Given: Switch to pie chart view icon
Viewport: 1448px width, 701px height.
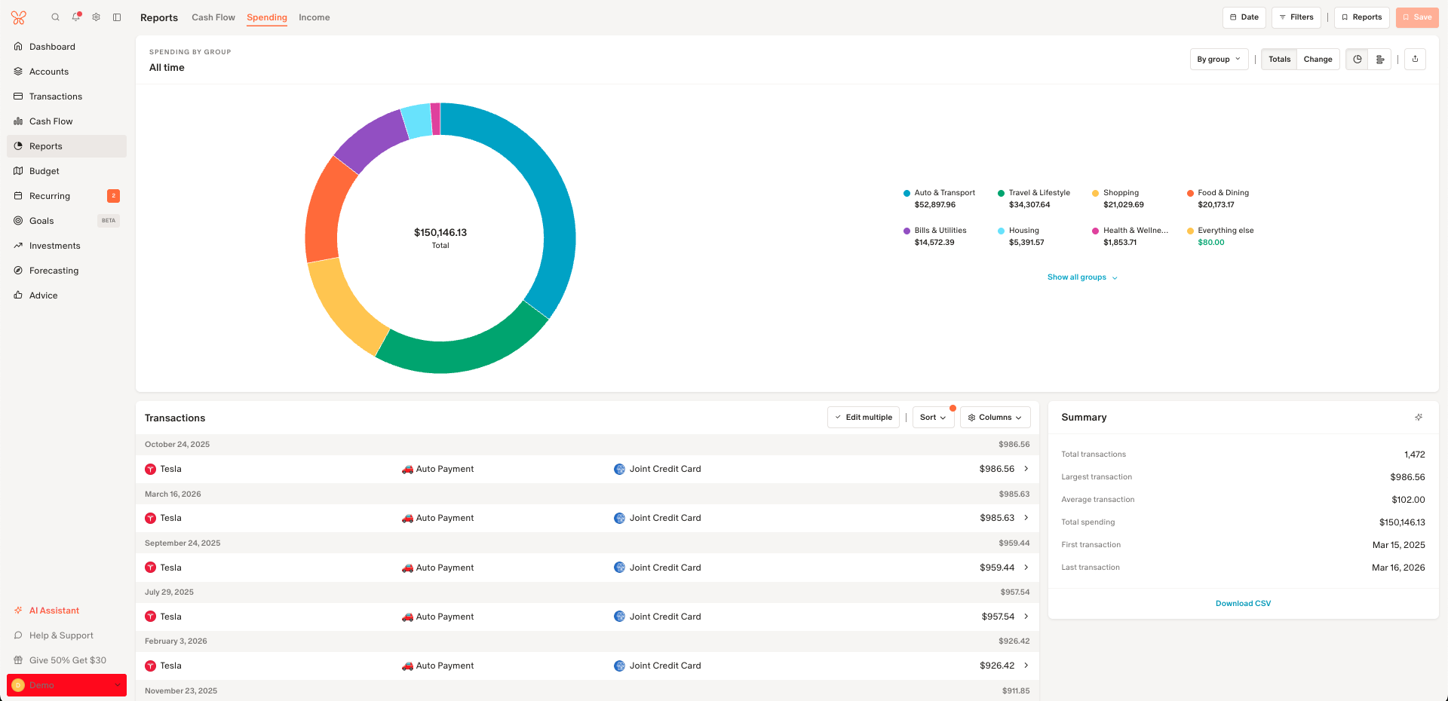Looking at the screenshot, I should [x=1357, y=60].
